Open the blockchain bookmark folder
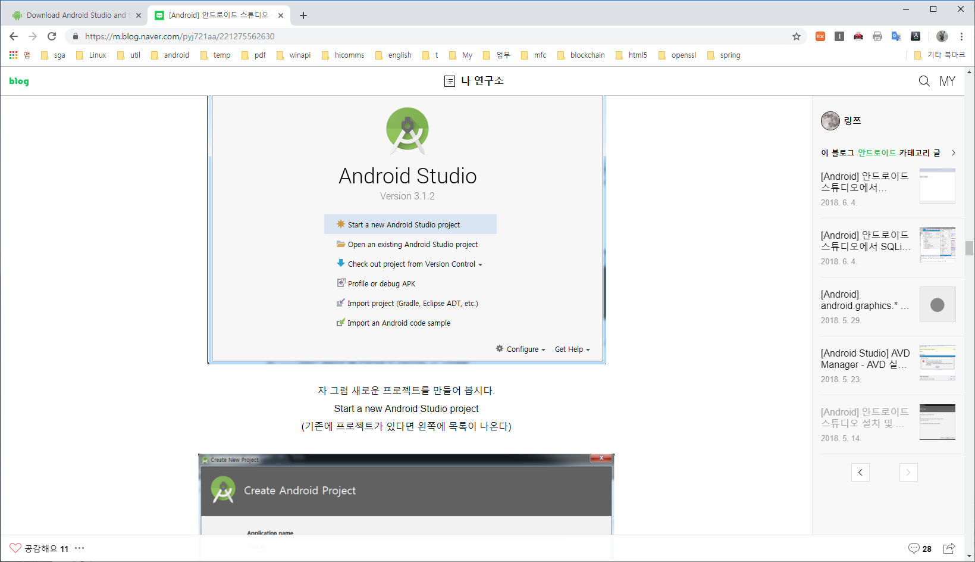Viewport: 975px width, 562px height. [x=581, y=55]
